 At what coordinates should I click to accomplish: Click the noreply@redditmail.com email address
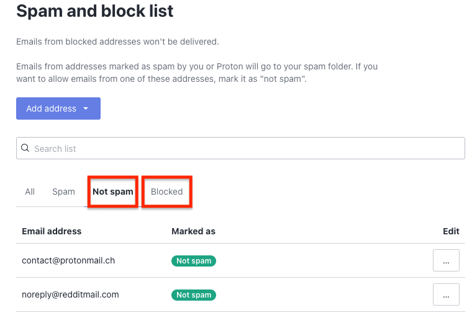(x=70, y=294)
